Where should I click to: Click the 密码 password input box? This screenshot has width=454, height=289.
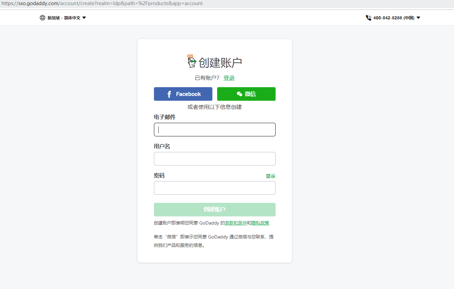pos(214,188)
